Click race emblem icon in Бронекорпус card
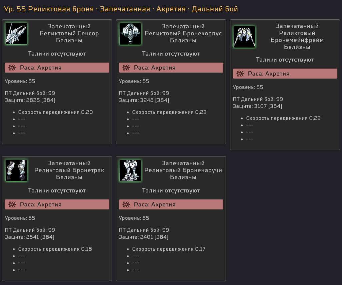 [x=126, y=68]
